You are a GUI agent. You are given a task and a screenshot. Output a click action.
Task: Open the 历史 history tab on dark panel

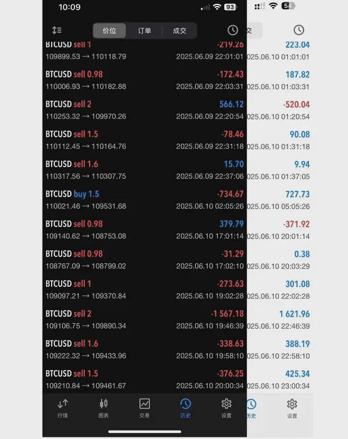[x=186, y=408]
